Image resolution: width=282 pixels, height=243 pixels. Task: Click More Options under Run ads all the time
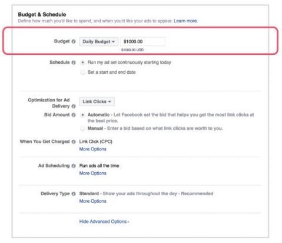coord(92,173)
